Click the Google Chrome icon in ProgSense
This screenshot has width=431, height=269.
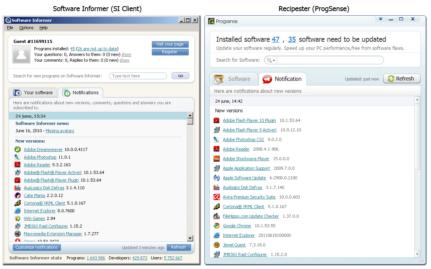[x=217, y=226]
